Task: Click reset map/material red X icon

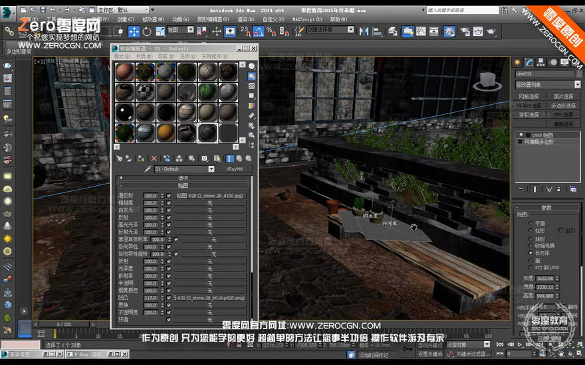Action: point(154,159)
